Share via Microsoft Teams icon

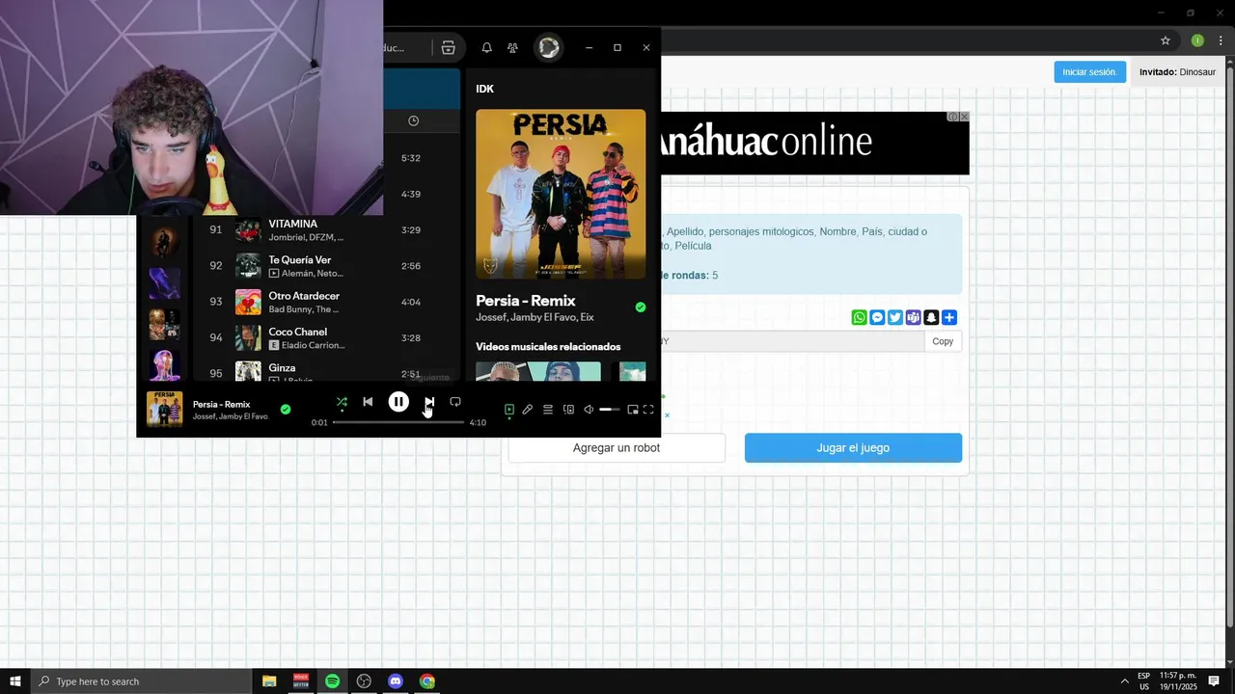pyautogui.click(x=913, y=317)
